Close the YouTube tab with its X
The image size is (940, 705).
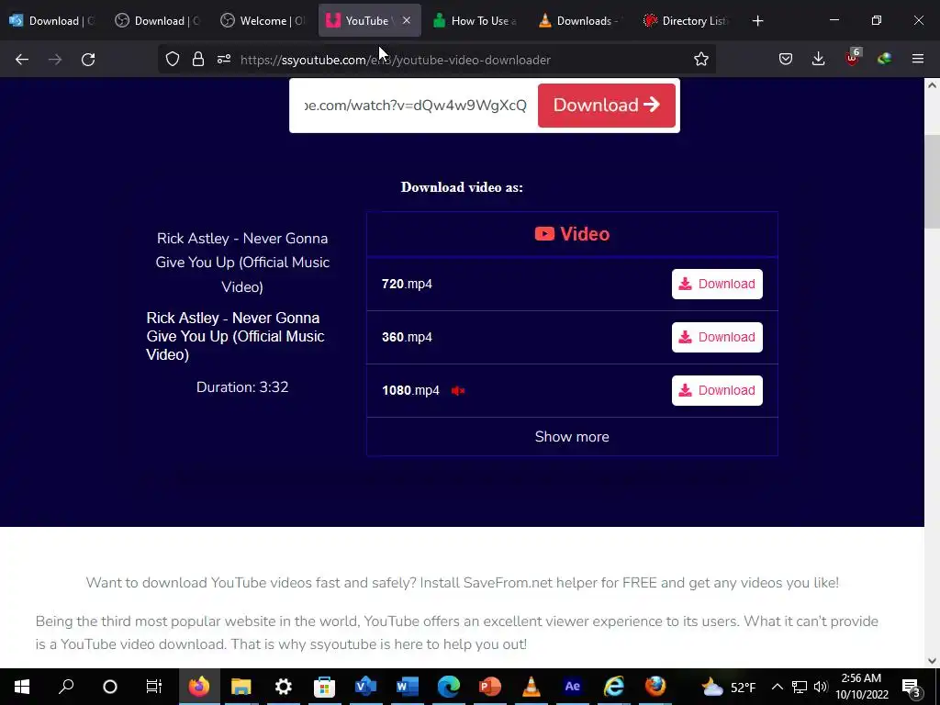pos(407,20)
